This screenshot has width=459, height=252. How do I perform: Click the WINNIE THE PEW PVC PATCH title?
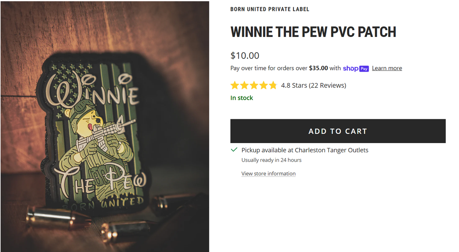click(x=313, y=32)
